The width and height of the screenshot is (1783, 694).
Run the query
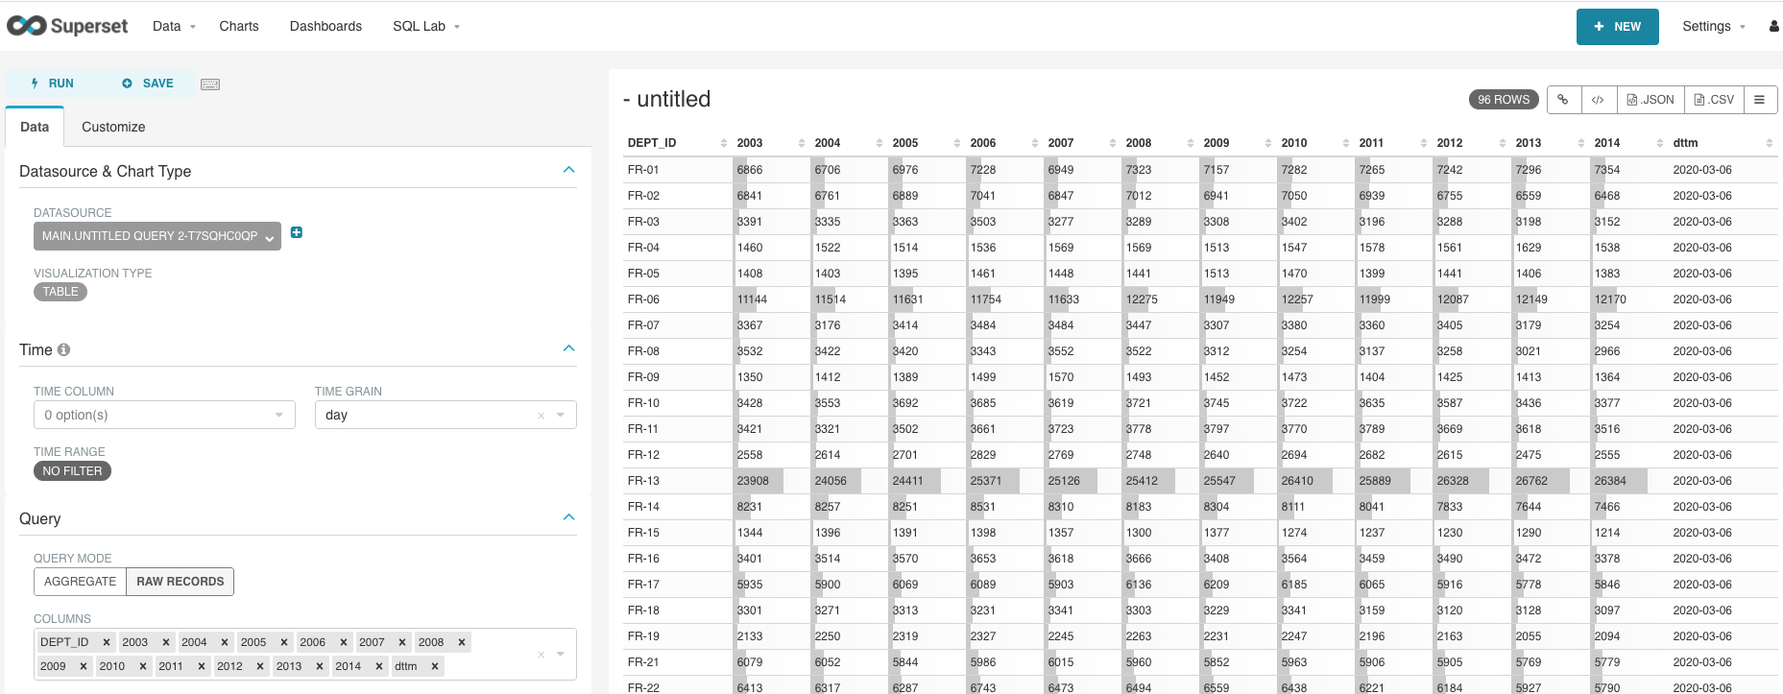[53, 84]
